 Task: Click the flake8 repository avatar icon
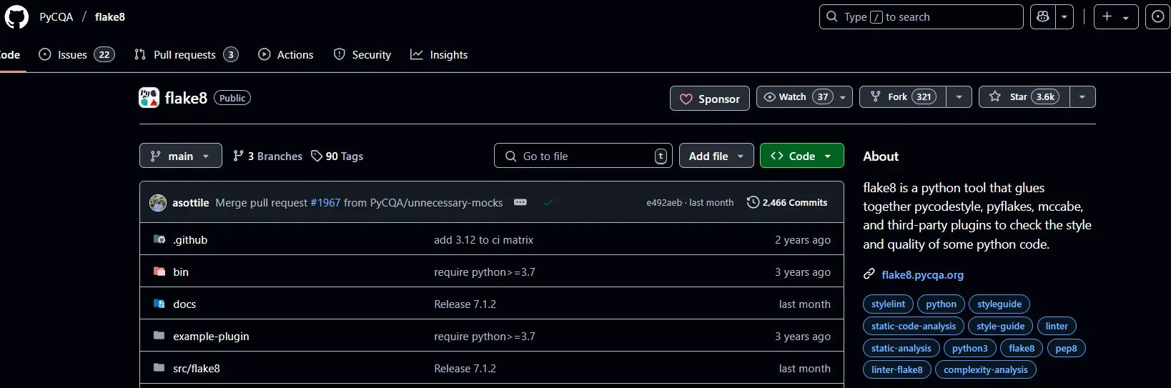[x=149, y=97]
